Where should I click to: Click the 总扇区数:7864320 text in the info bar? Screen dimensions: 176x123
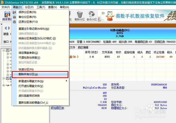coord(165,42)
